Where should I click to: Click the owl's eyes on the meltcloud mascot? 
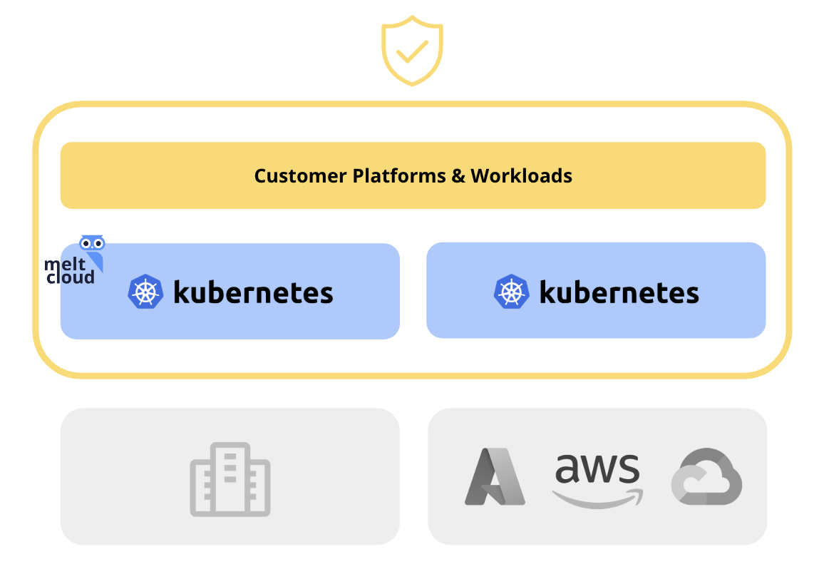(x=92, y=242)
